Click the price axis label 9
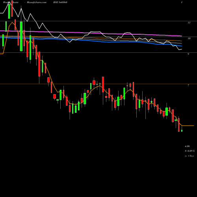Screen dimensions: 197x197 (188, 54)
